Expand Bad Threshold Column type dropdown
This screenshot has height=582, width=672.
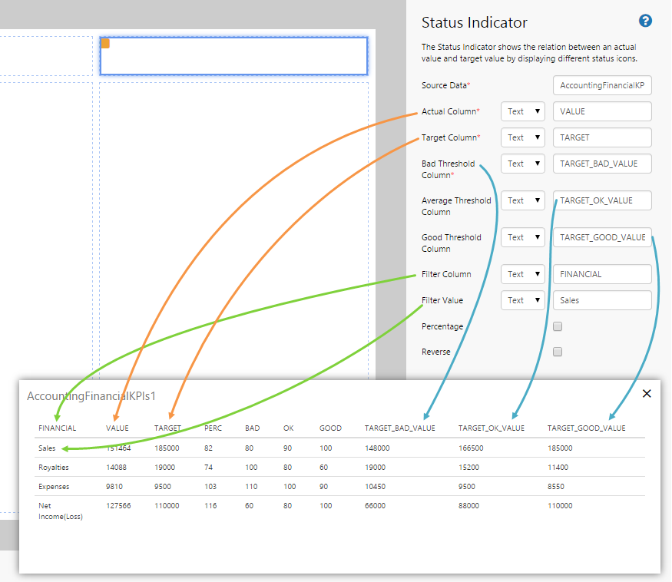coord(522,164)
